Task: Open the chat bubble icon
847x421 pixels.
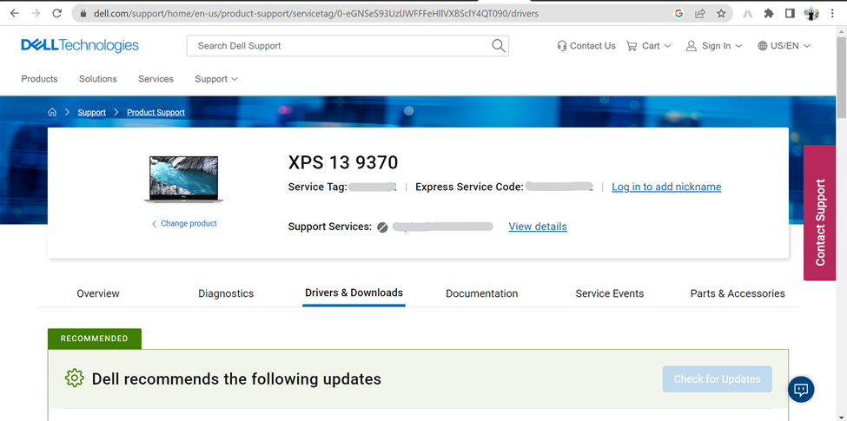Action: [x=801, y=389]
